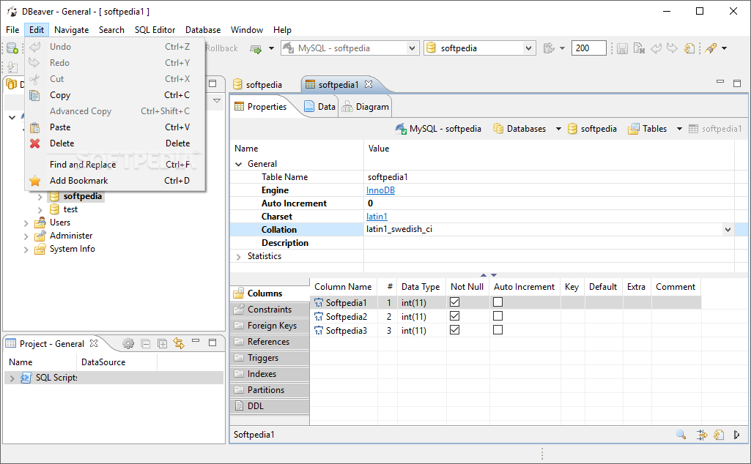Maximize the Database Navigator panel
This screenshot has width=751, height=464.
tap(212, 83)
